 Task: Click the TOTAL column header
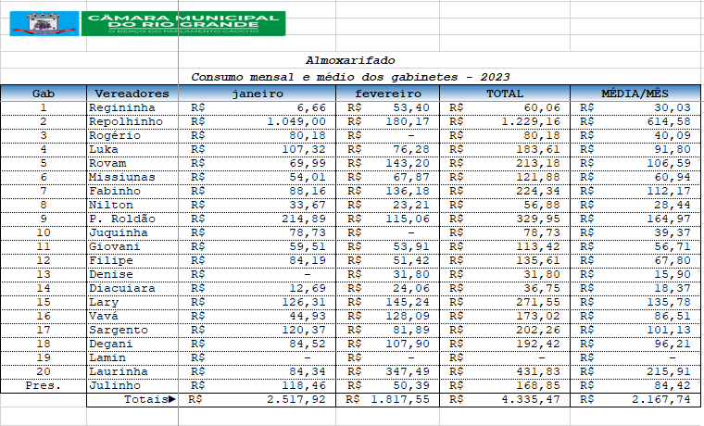[505, 94]
